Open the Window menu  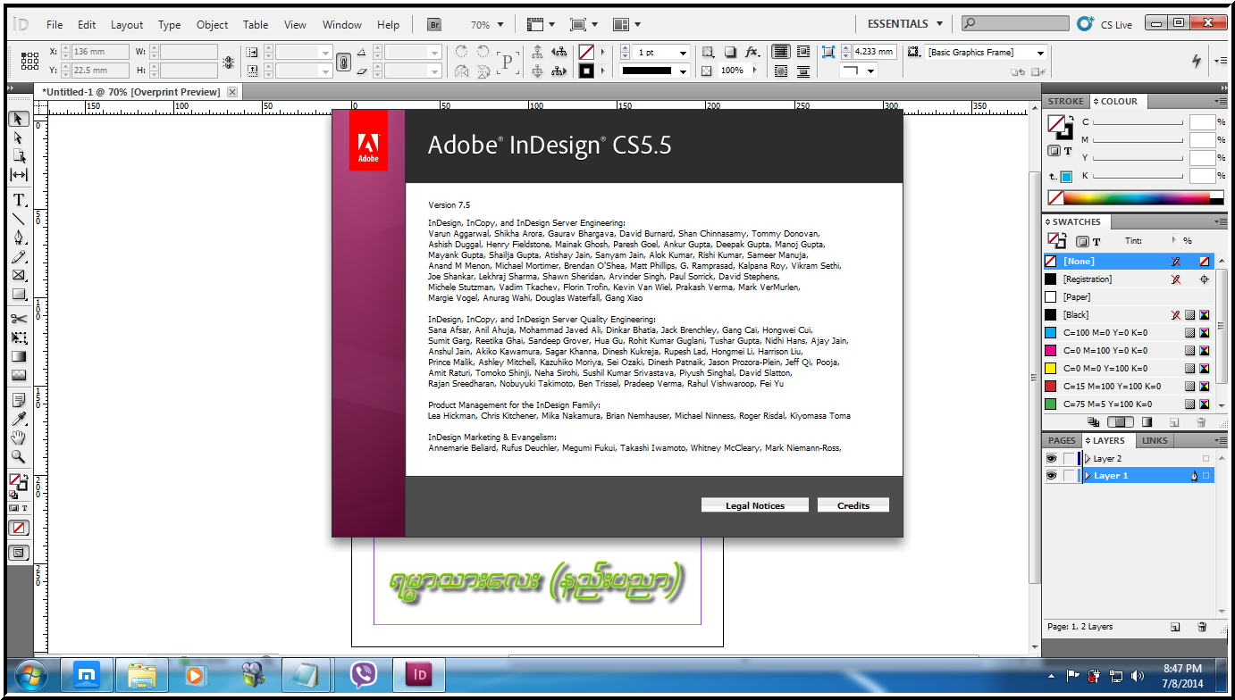pos(342,25)
